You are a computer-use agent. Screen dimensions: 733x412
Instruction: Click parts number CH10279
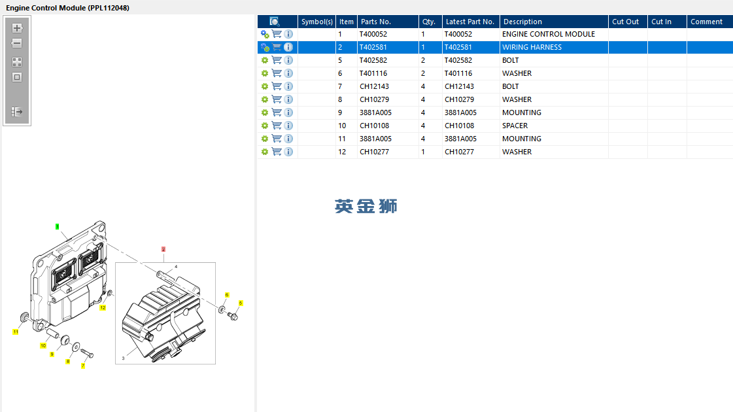click(374, 99)
